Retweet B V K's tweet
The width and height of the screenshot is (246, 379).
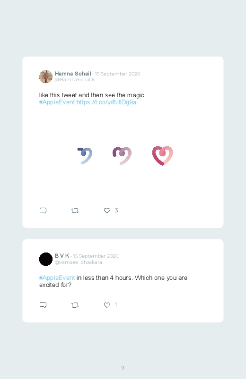click(75, 305)
